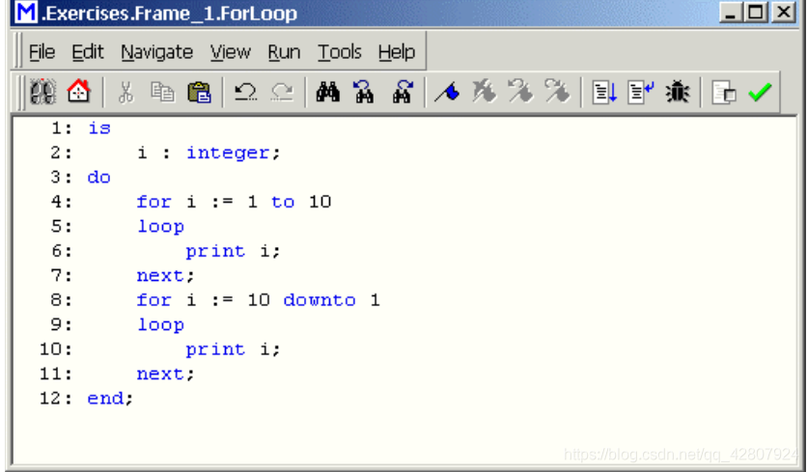
Task: Click the green check mark icon
Action: click(x=760, y=93)
